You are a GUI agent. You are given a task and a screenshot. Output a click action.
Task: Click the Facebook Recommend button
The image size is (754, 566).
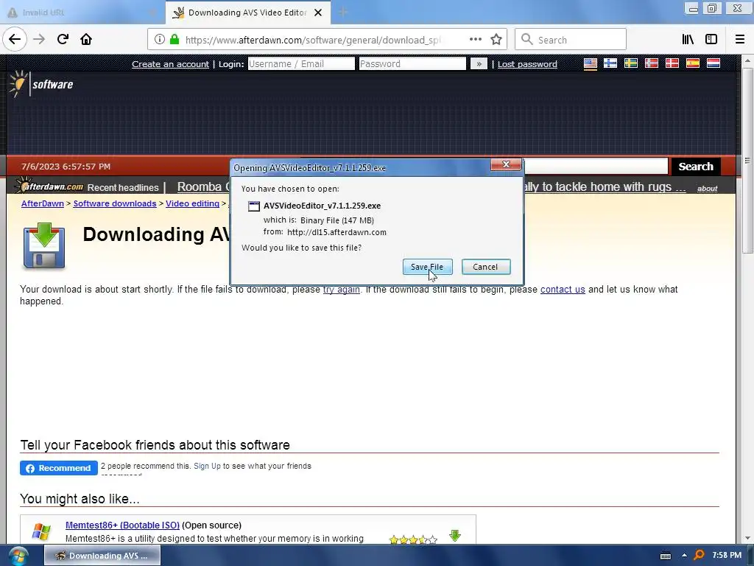(59, 468)
